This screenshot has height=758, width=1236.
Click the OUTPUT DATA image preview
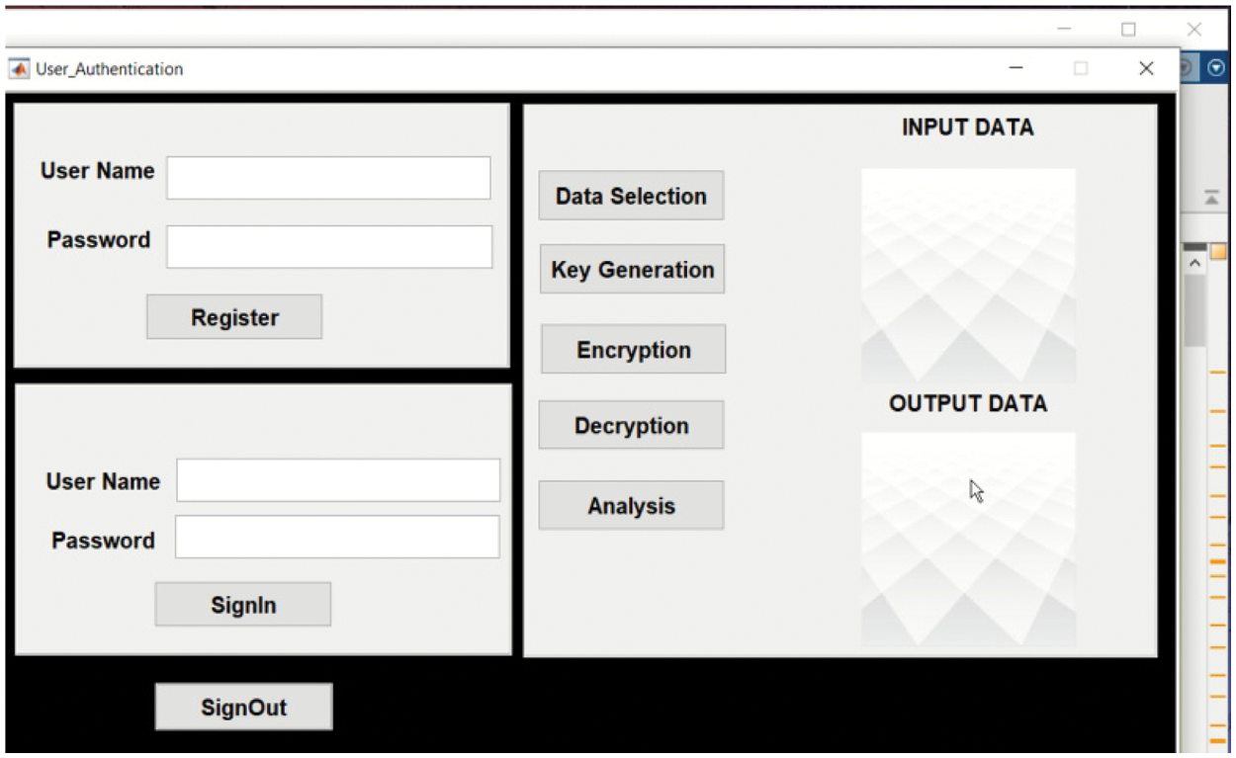pyautogui.click(x=968, y=539)
